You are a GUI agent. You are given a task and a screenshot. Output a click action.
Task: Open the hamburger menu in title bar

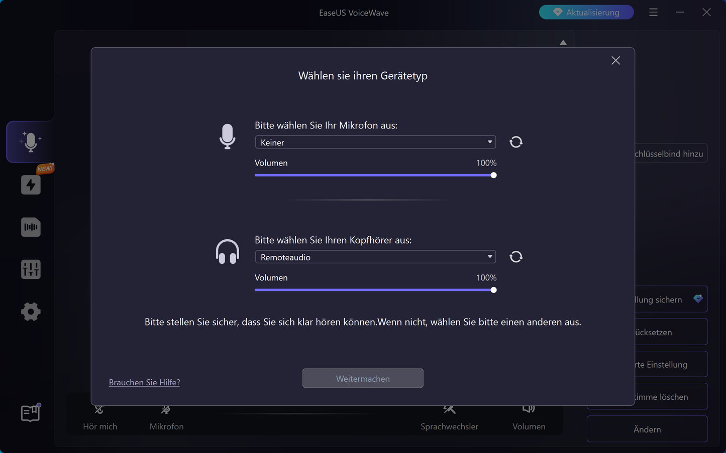(x=653, y=12)
